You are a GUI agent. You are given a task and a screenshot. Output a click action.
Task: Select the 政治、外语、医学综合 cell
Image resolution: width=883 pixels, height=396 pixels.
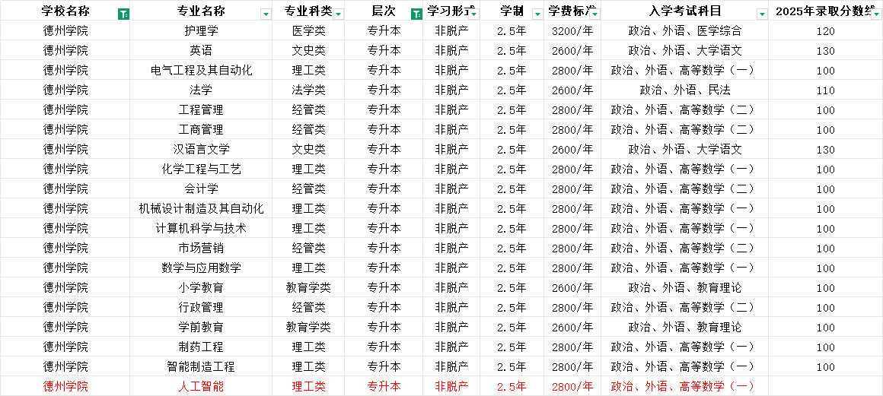pos(685,31)
